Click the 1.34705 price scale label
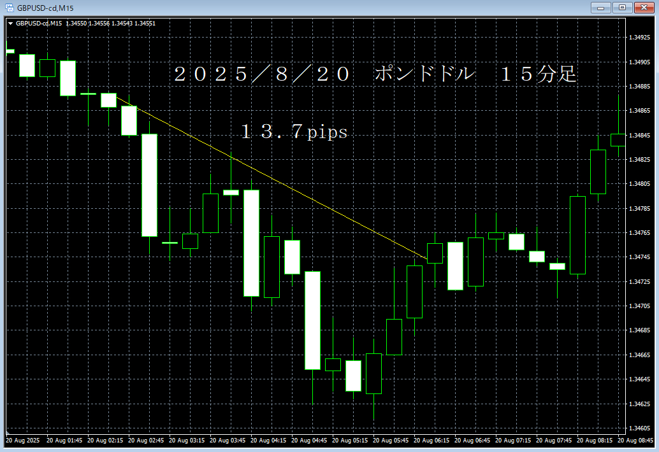This screenshot has width=659, height=452. [639, 306]
